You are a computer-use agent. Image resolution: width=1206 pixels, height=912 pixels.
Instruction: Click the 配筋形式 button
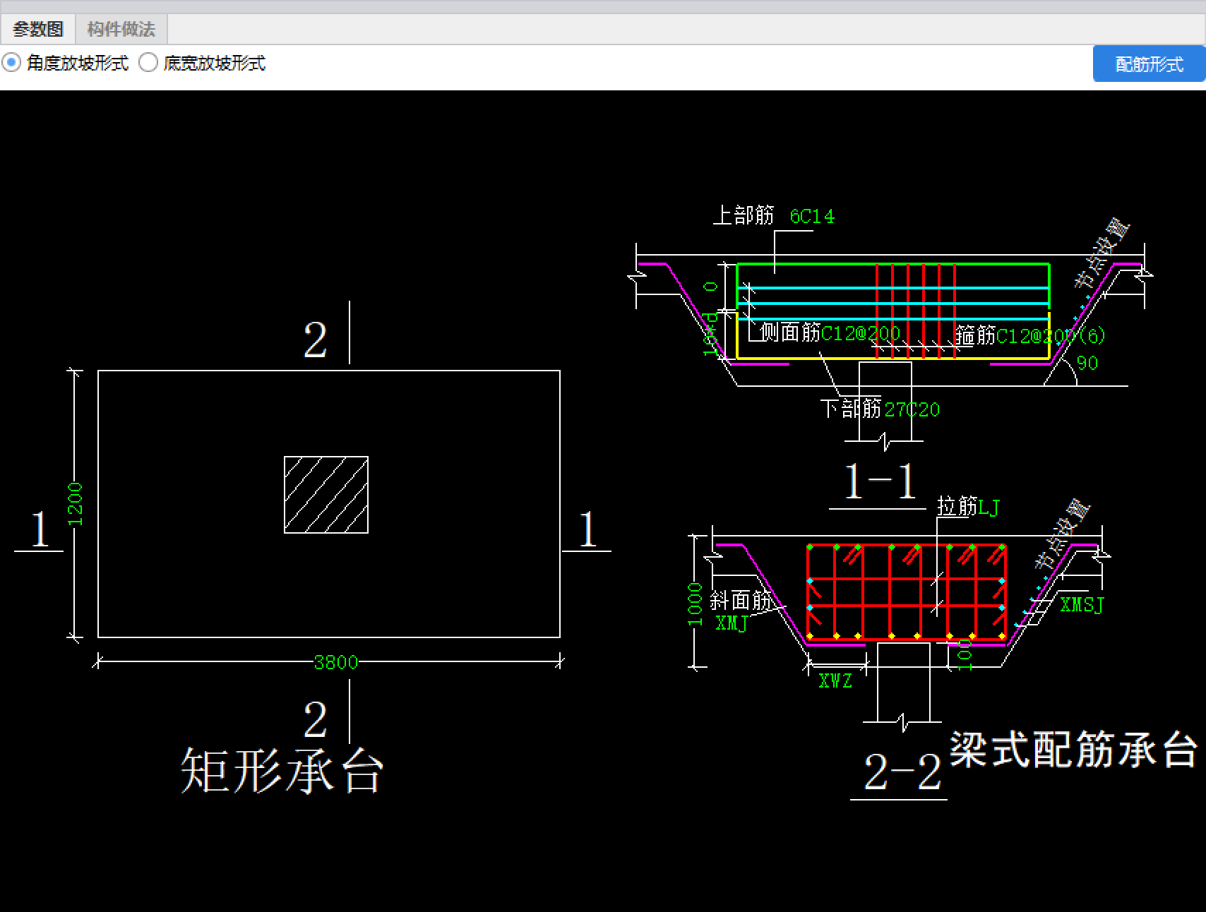[1149, 64]
